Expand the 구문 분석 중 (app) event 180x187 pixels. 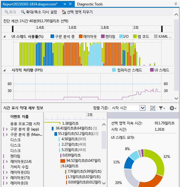(x=7, y=129)
